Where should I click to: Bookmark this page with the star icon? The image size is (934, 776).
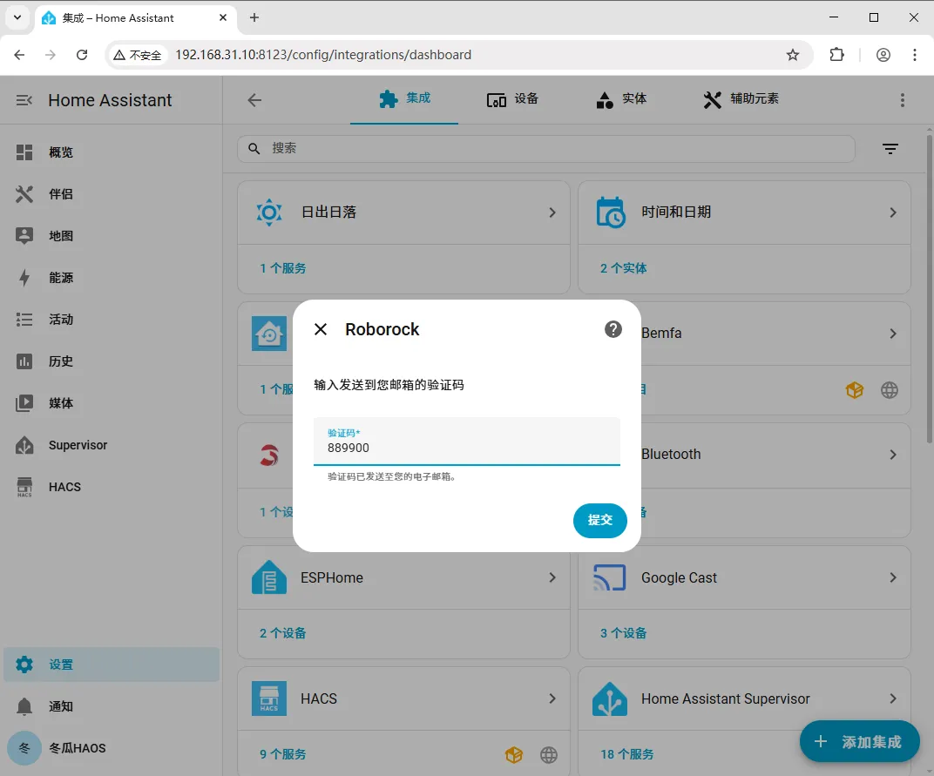click(792, 56)
